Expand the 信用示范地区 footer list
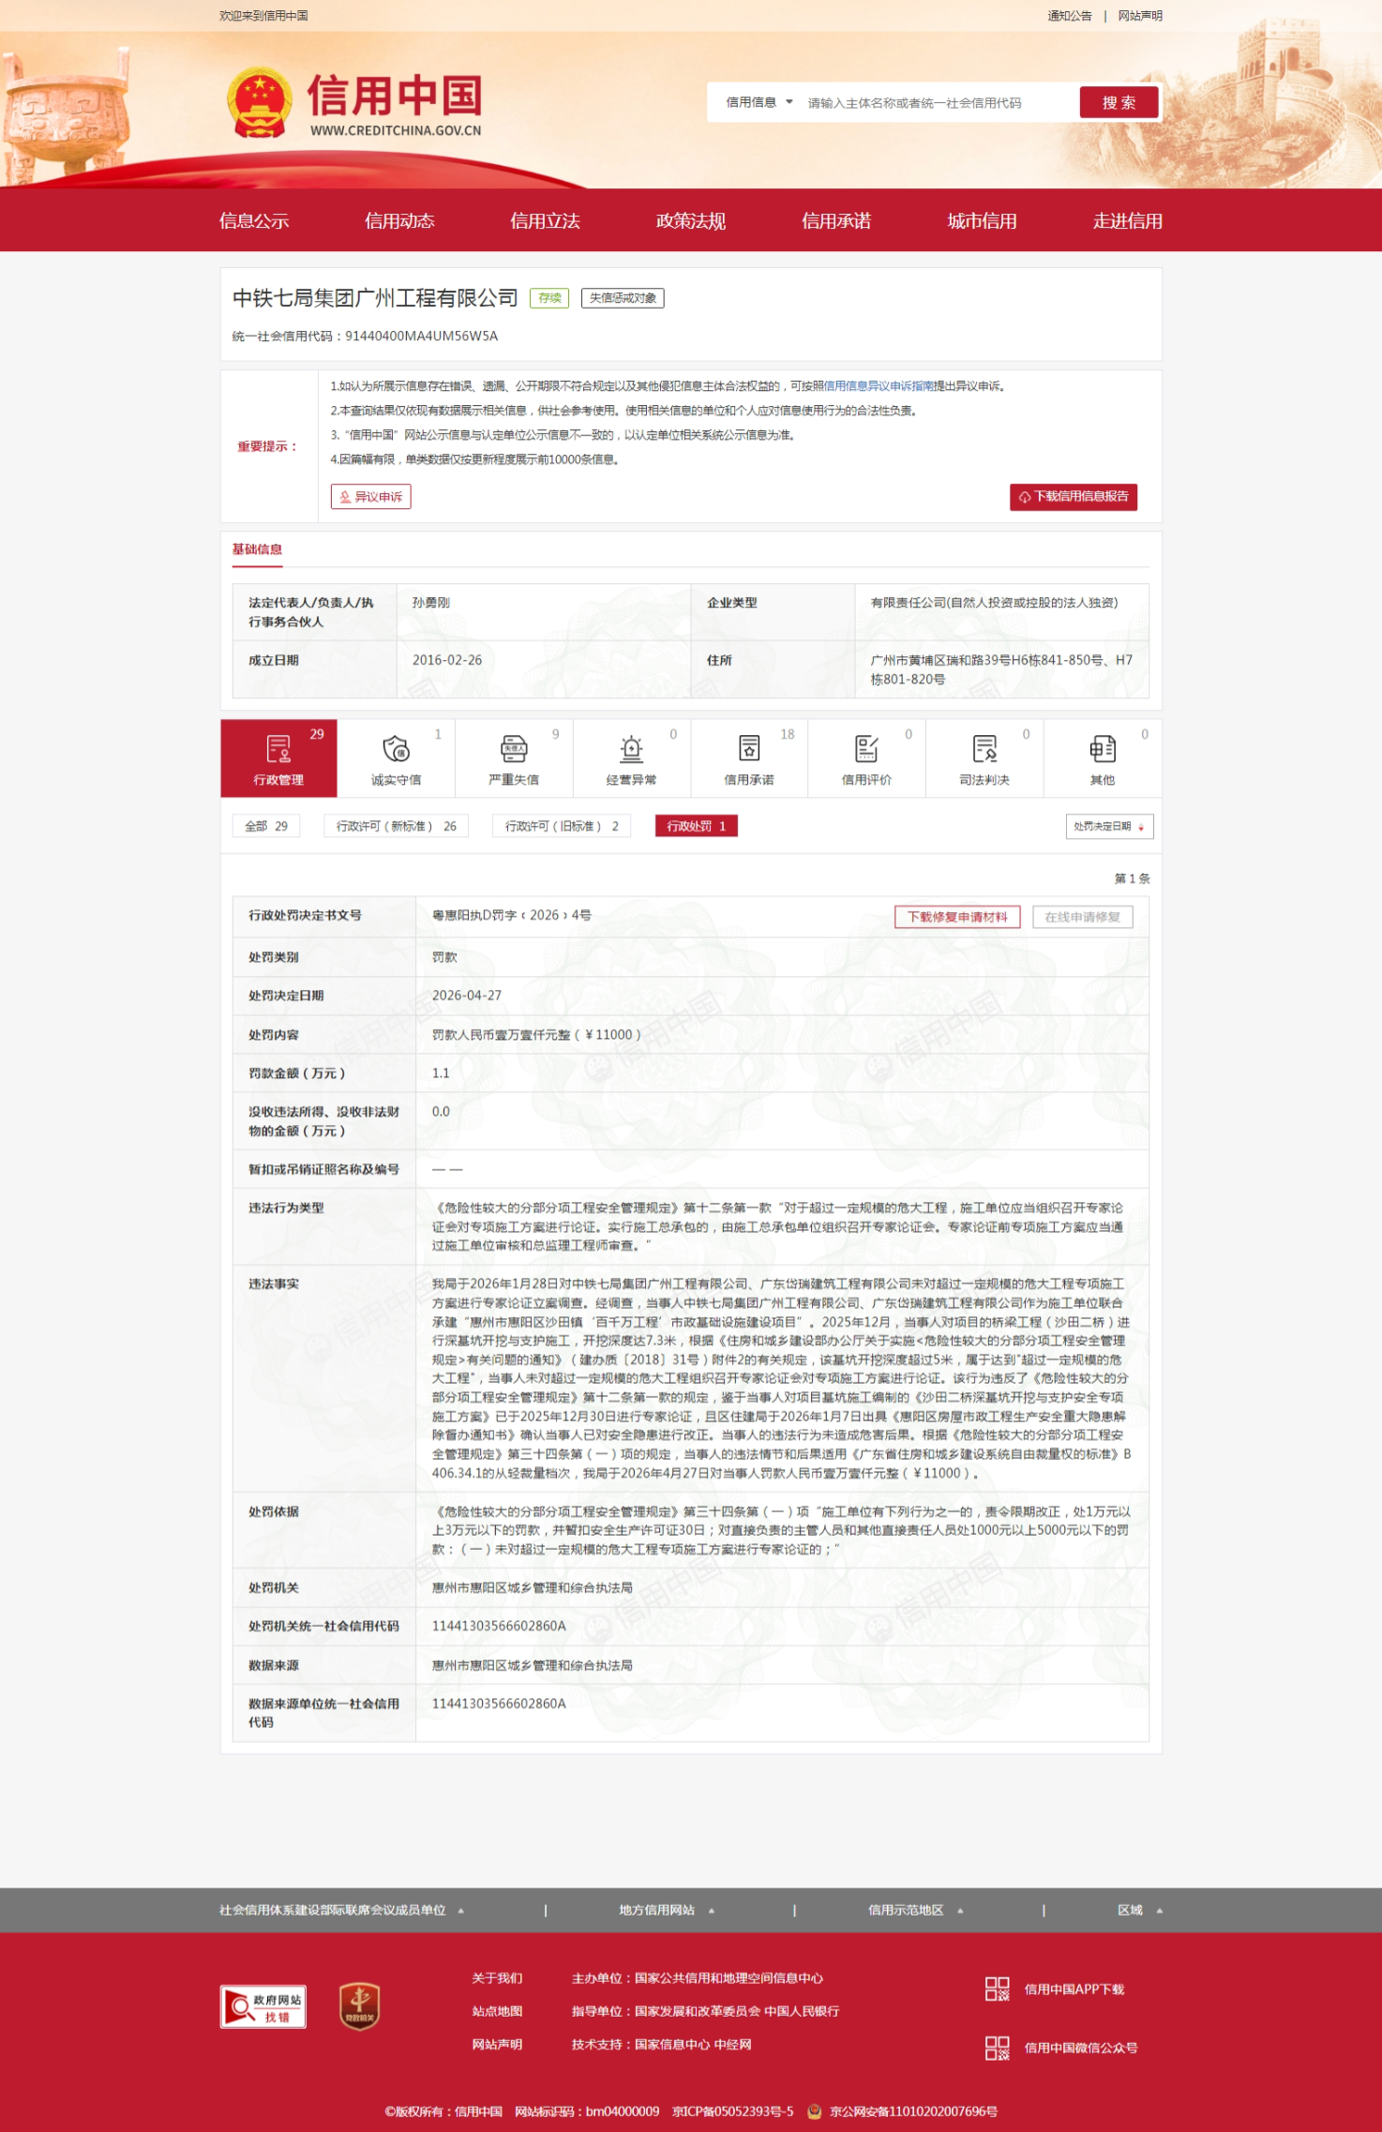The width and height of the screenshot is (1382, 2132). tap(915, 1910)
